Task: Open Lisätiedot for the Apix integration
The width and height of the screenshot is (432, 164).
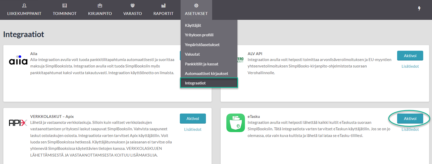Action: pyautogui.click(x=193, y=130)
